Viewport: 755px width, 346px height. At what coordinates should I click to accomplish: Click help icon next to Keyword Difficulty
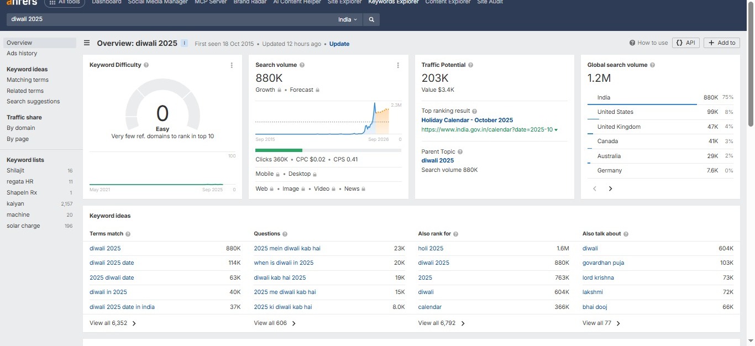point(146,65)
